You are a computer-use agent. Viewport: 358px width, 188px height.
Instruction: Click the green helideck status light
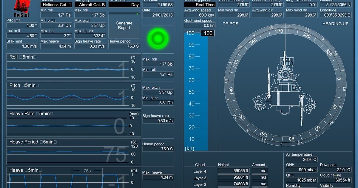pos(158,38)
